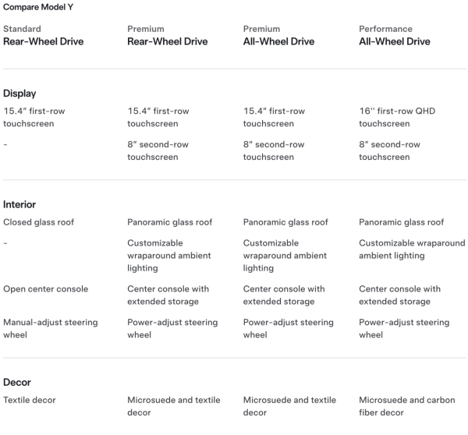
Task: Click the Interior section heading
Action: (x=19, y=205)
